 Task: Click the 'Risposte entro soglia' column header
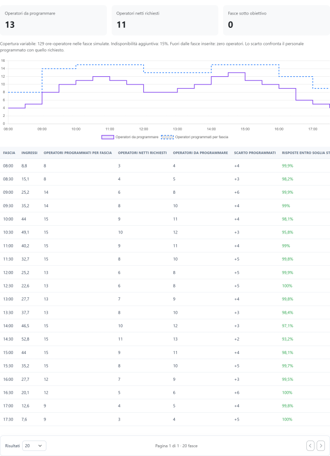coord(306,153)
